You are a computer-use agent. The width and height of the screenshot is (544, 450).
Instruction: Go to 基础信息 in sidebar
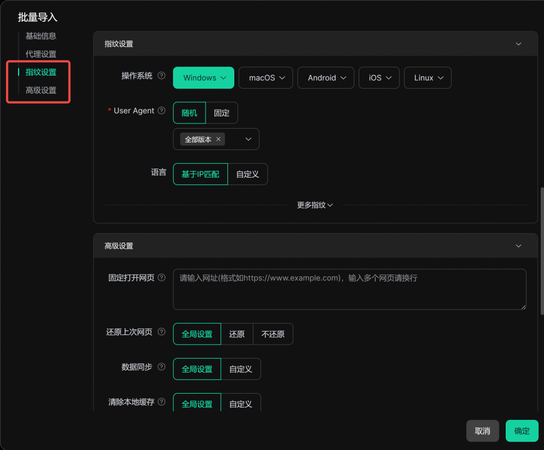point(41,36)
